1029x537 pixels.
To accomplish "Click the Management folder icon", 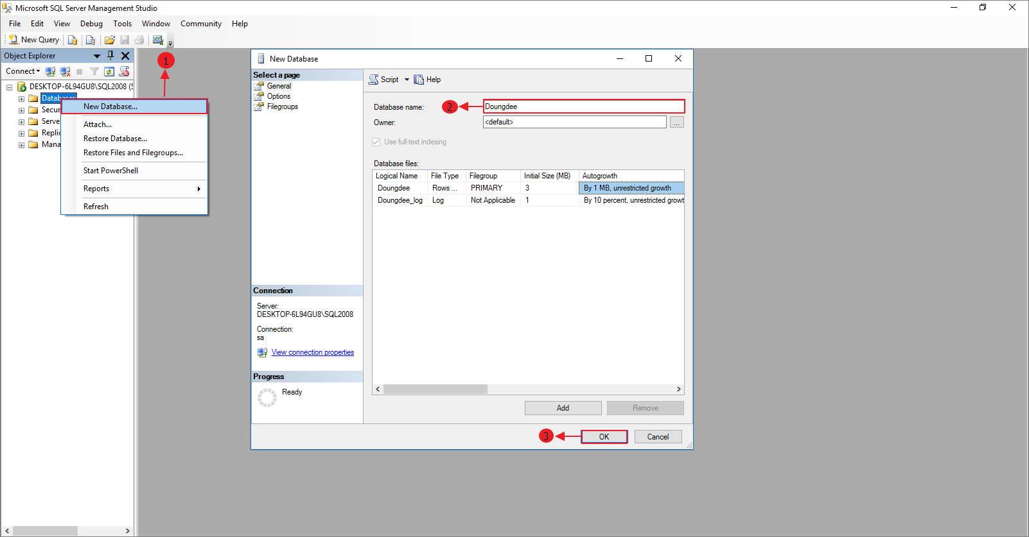I will [x=33, y=144].
